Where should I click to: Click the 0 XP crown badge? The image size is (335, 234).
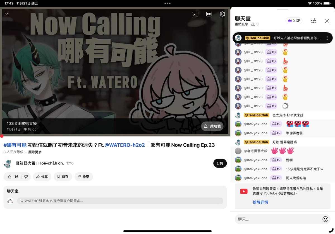[294, 21]
